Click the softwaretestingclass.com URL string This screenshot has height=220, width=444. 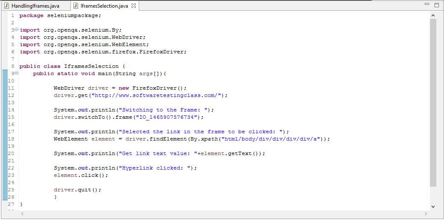coord(156,96)
